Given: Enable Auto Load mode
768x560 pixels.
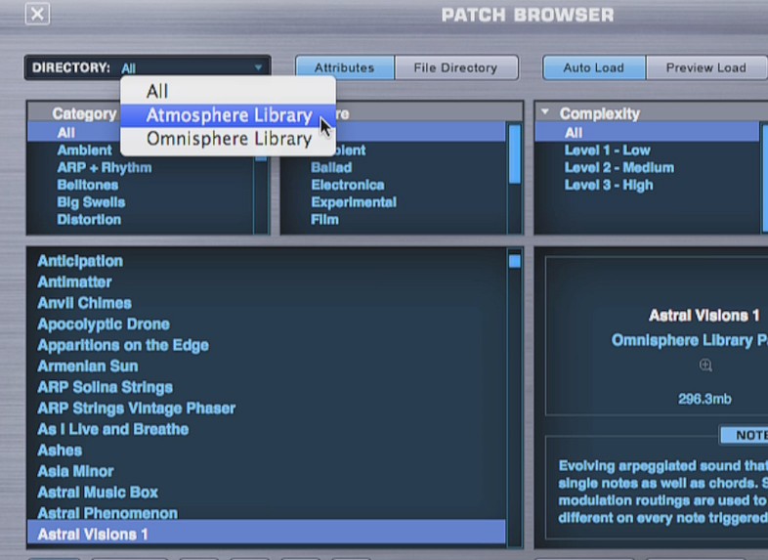Looking at the screenshot, I should tap(594, 67).
